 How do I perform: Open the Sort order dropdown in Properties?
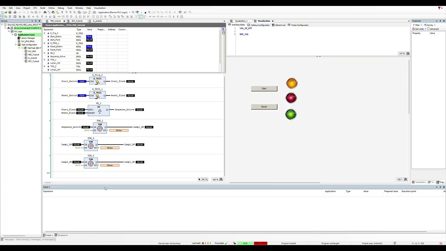[420, 29]
